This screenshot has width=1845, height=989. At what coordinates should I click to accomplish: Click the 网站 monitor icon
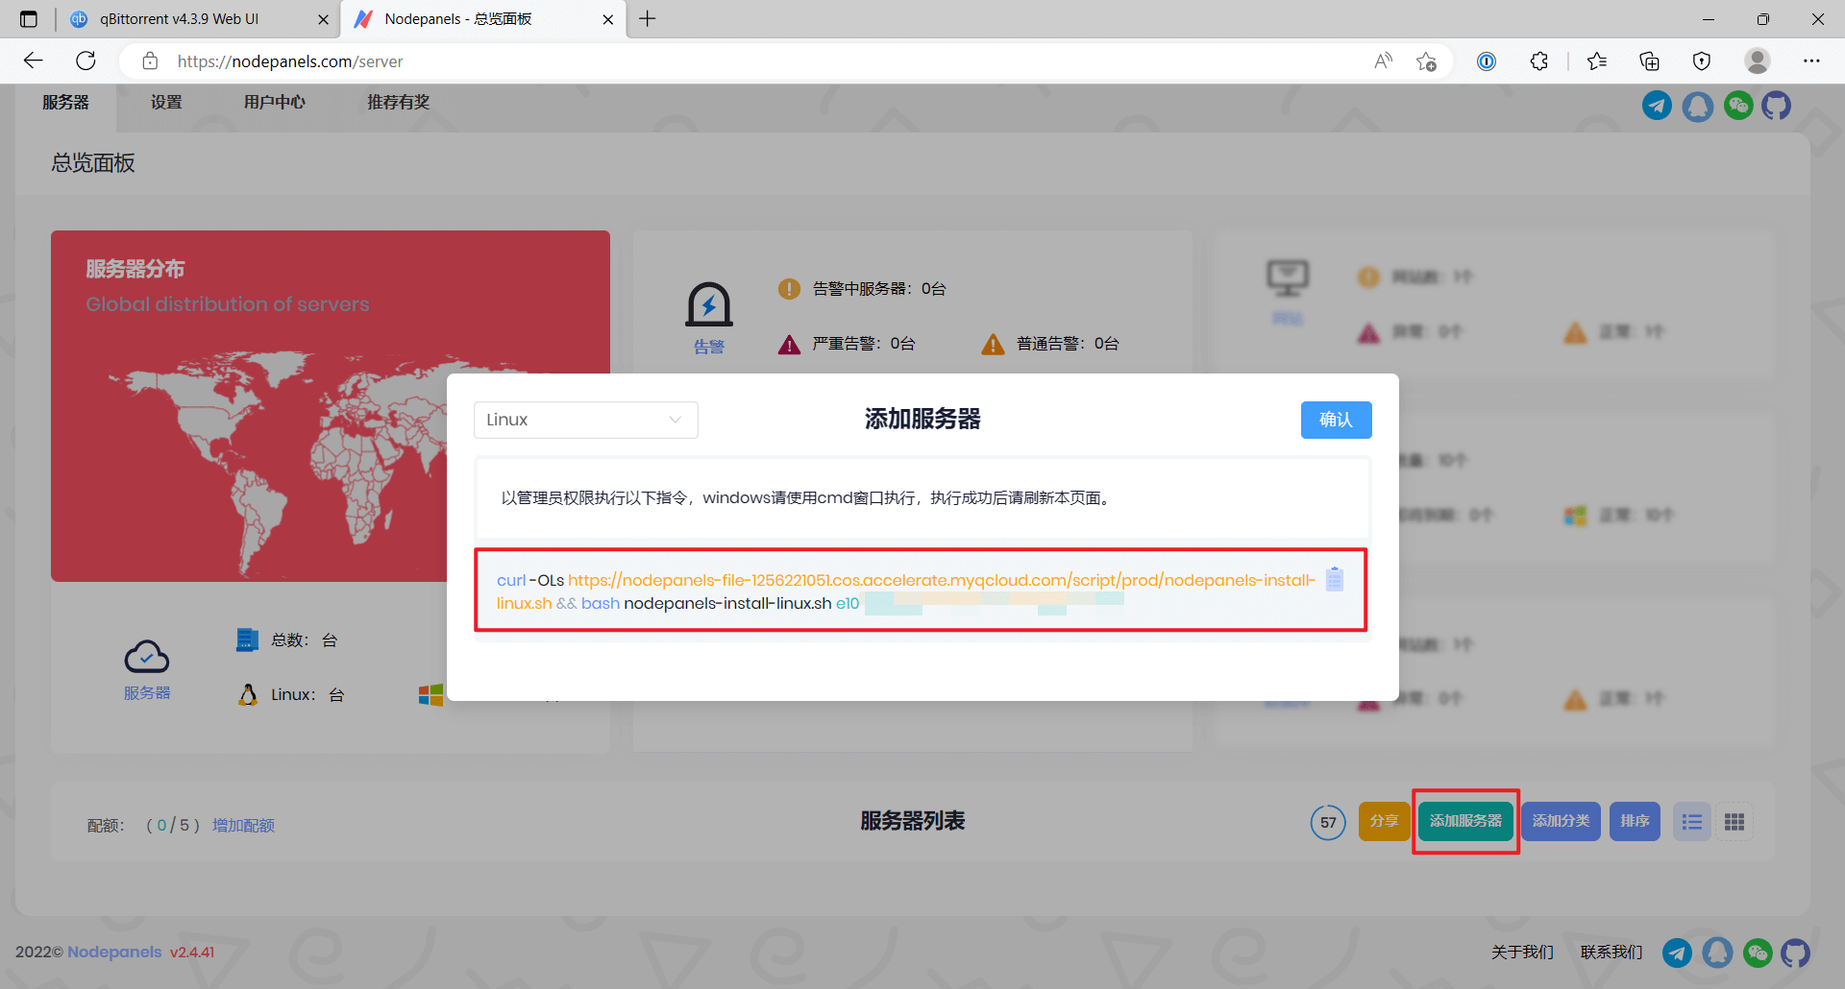[1288, 279]
